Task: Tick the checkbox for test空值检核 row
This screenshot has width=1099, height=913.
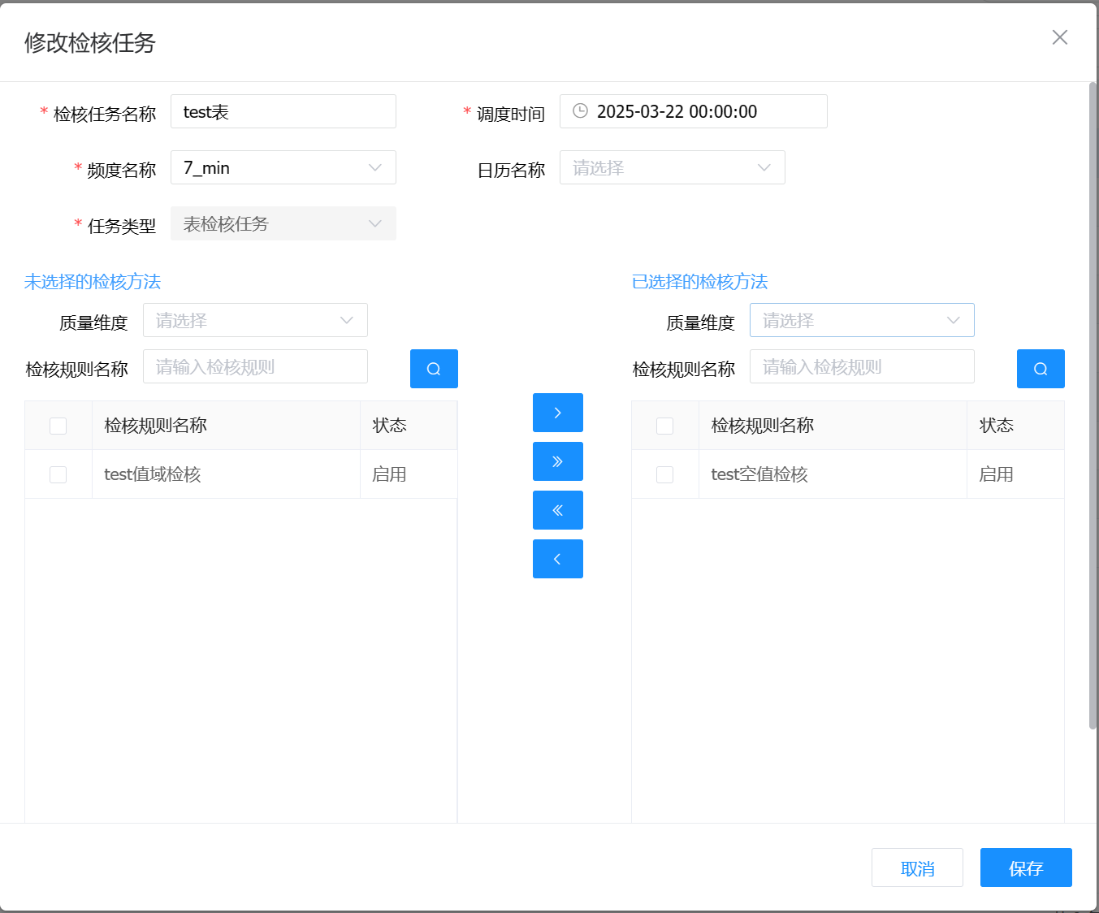Action: pyautogui.click(x=664, y=474)
